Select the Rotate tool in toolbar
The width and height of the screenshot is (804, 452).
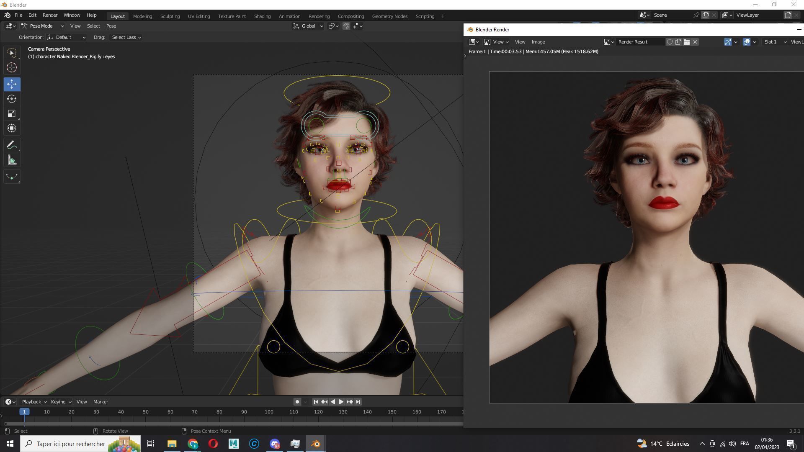(12, 99)
